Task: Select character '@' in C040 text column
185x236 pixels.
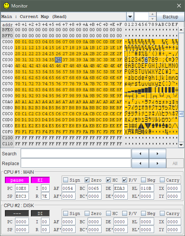Action: 126,66
